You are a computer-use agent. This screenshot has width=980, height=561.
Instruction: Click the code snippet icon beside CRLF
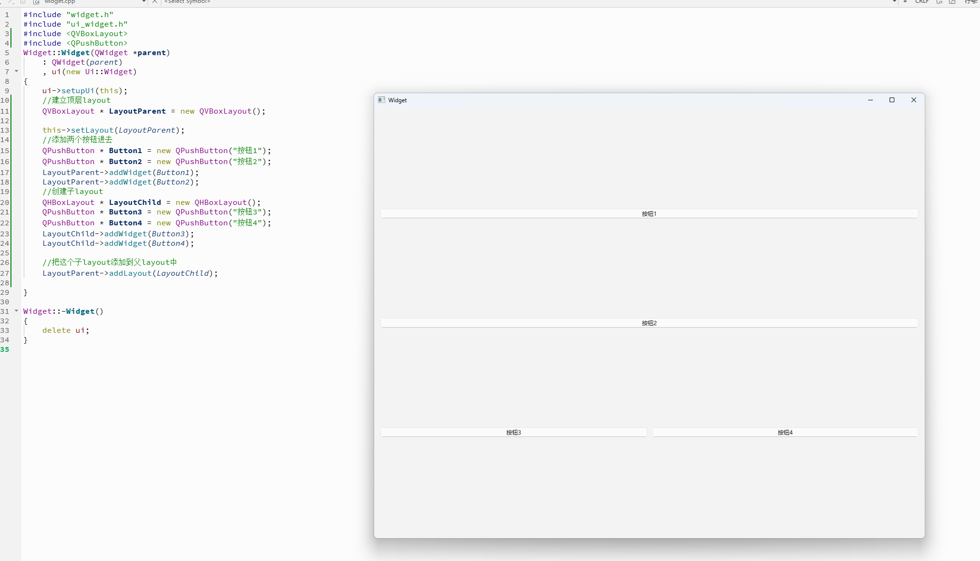939,2
